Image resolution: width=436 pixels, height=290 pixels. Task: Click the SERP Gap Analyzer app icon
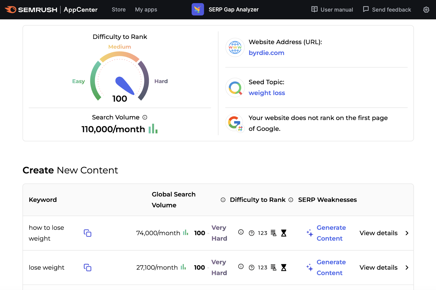(x=198, y=10)
